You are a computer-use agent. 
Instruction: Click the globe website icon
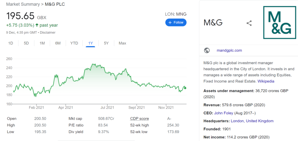(207, 50)
